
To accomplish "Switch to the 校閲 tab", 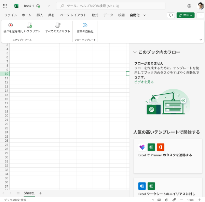I will coord(121,15).
